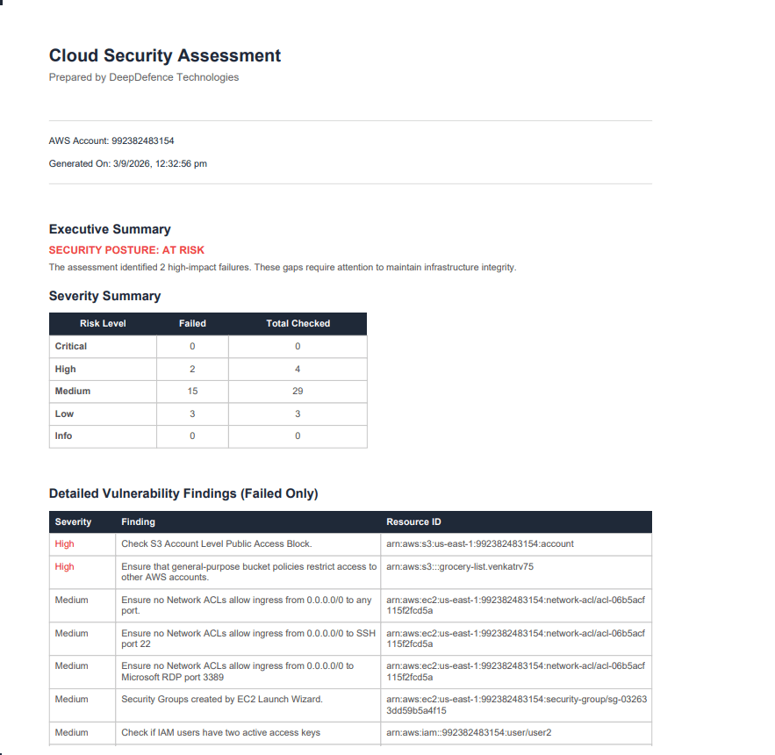Screen dimensions: 775x755
Task: Click the AWS Account 992382483154 line
Action: click(111, 141)
